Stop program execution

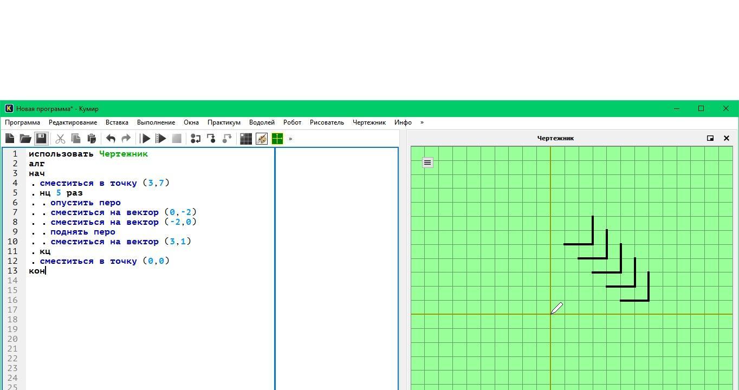177,139
